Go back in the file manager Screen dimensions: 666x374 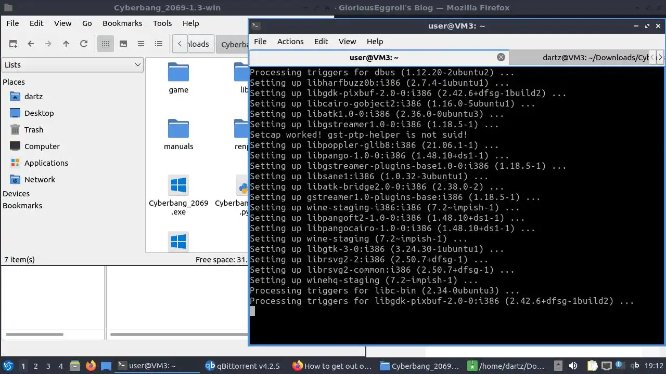point(31,44)
